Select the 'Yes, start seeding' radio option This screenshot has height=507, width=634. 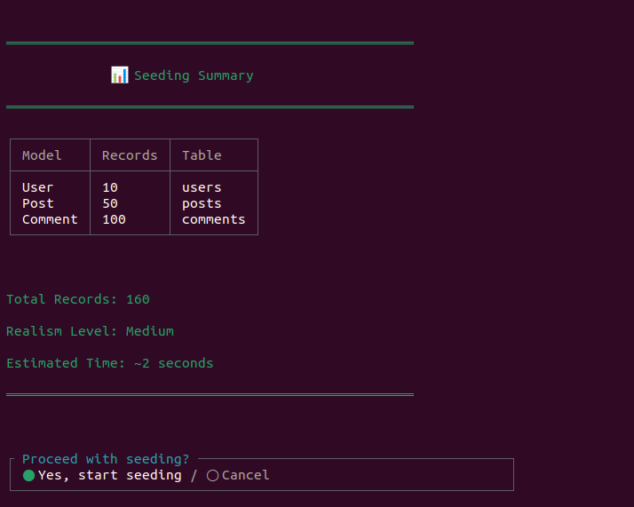click(29, 475)
